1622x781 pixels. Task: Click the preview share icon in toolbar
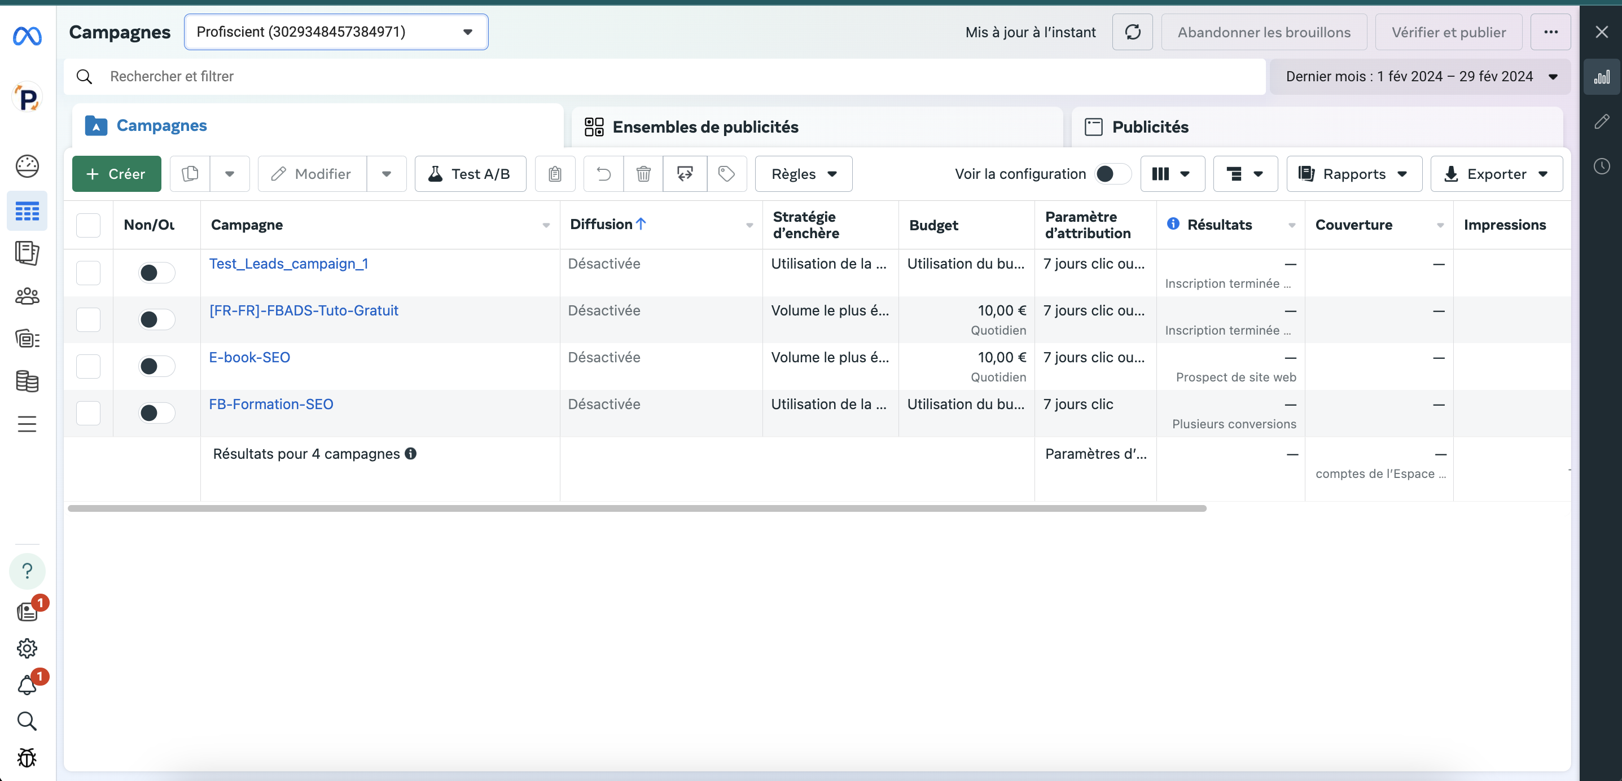(685, 174)
